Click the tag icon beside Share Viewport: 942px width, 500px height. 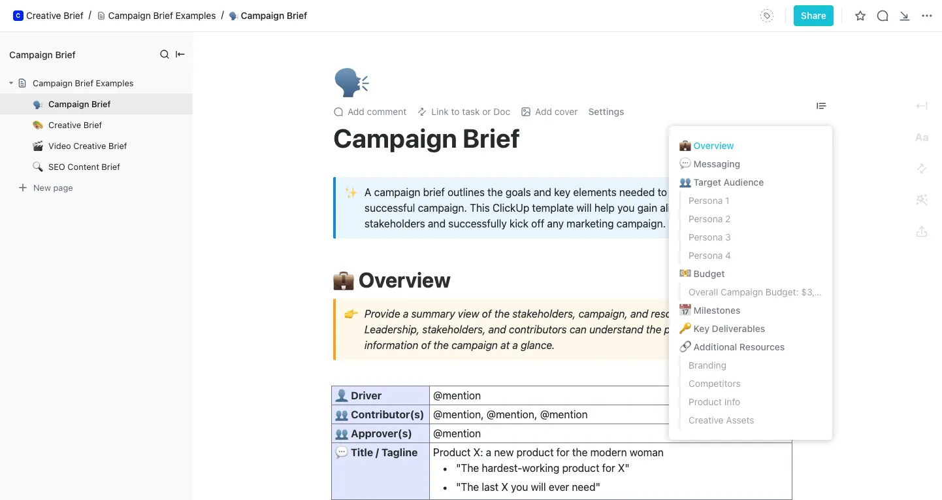(767, 16)
